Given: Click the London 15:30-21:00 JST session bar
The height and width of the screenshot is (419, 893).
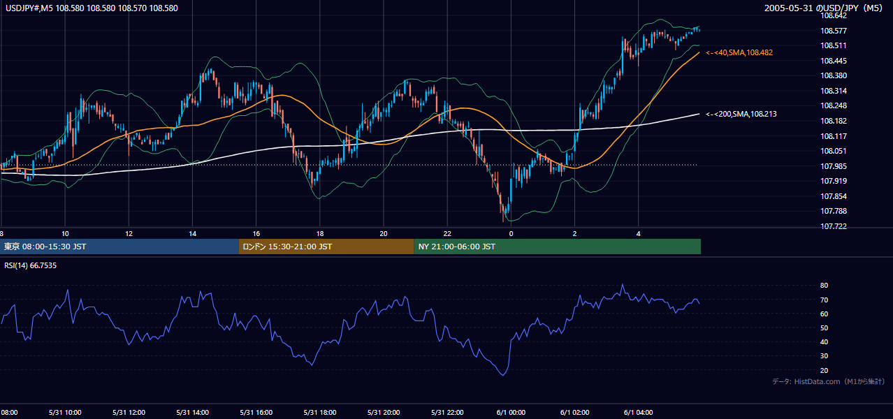Looking at the screenshot, I should (x=326, y=247).
